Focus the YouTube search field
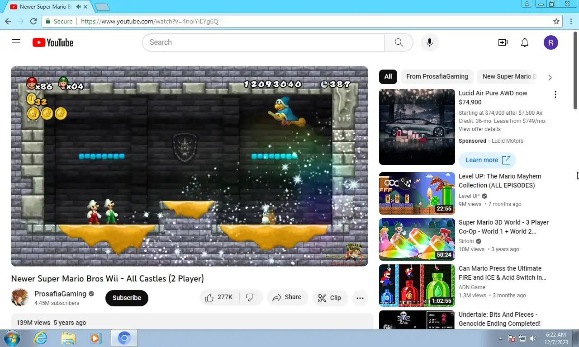 tap(263, 42)
